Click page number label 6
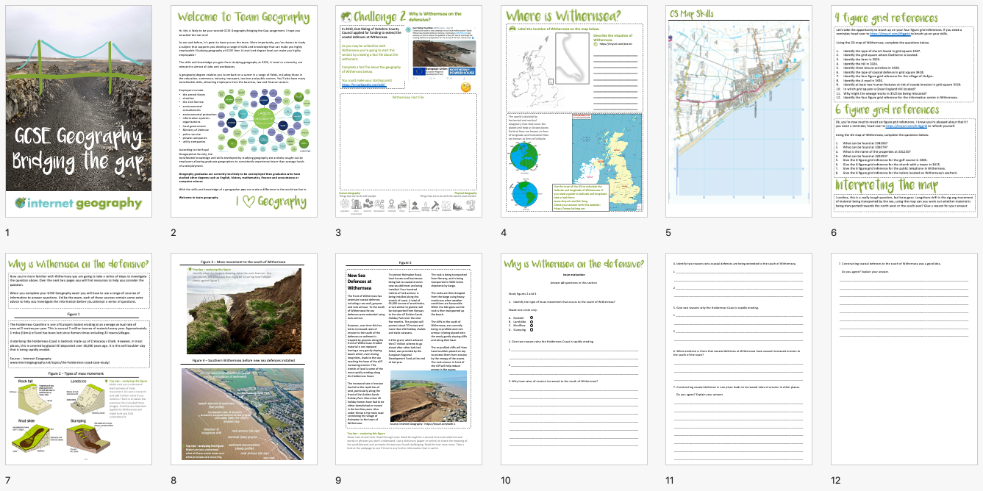The width and height of the screenshot is (983, 491). click(x=834, y=233)
